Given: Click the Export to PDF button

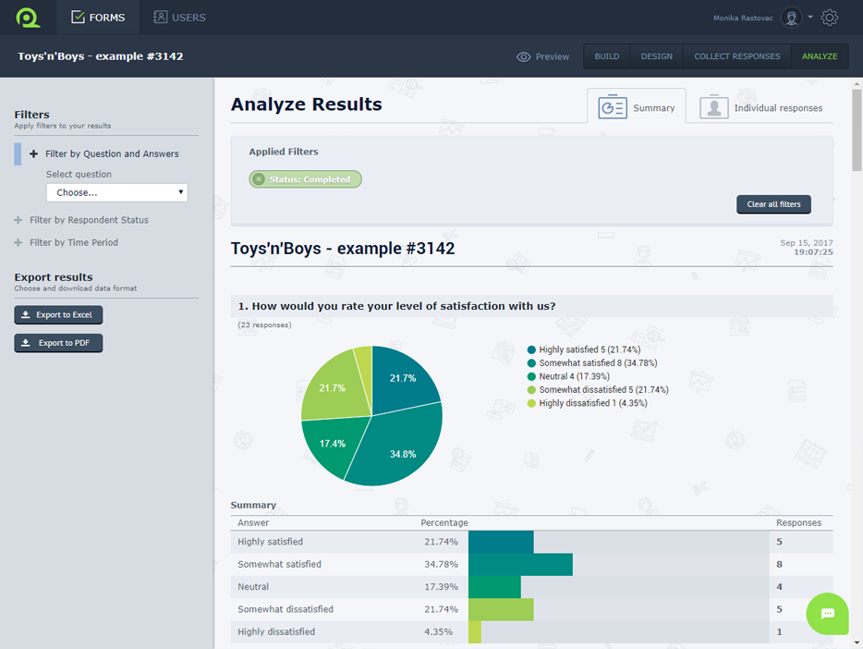Looking at the screenshot, I should coord(57,342).
